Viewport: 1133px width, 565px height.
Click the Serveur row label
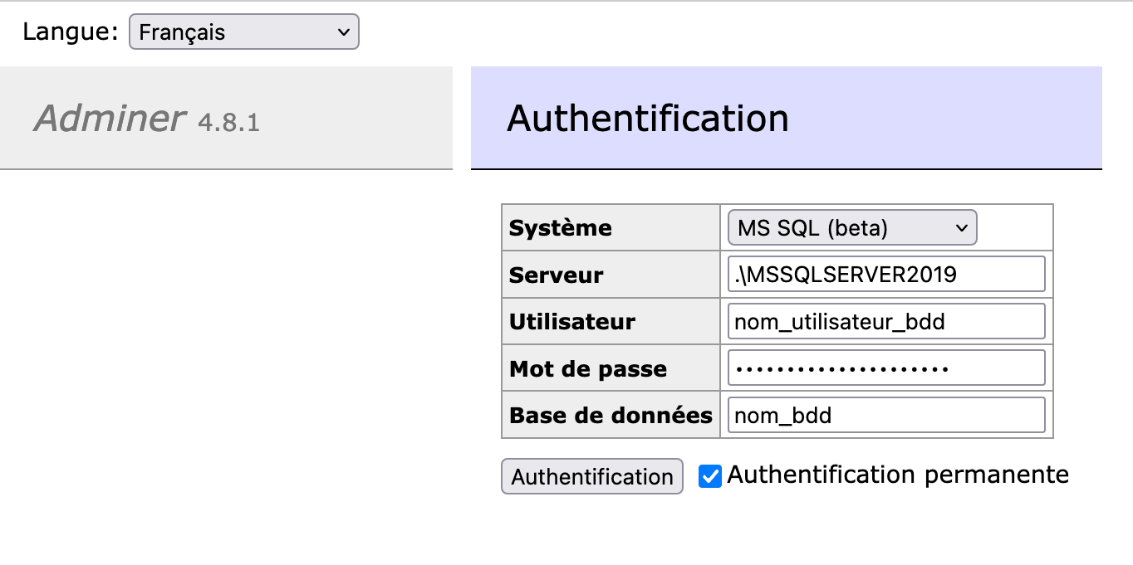click(557, 275)
